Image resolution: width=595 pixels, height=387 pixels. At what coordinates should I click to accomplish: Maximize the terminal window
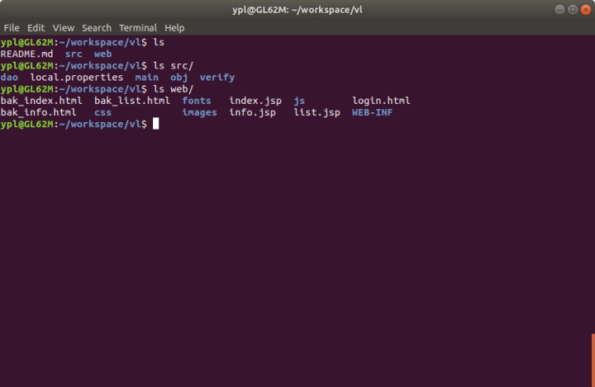pos(573,9)
